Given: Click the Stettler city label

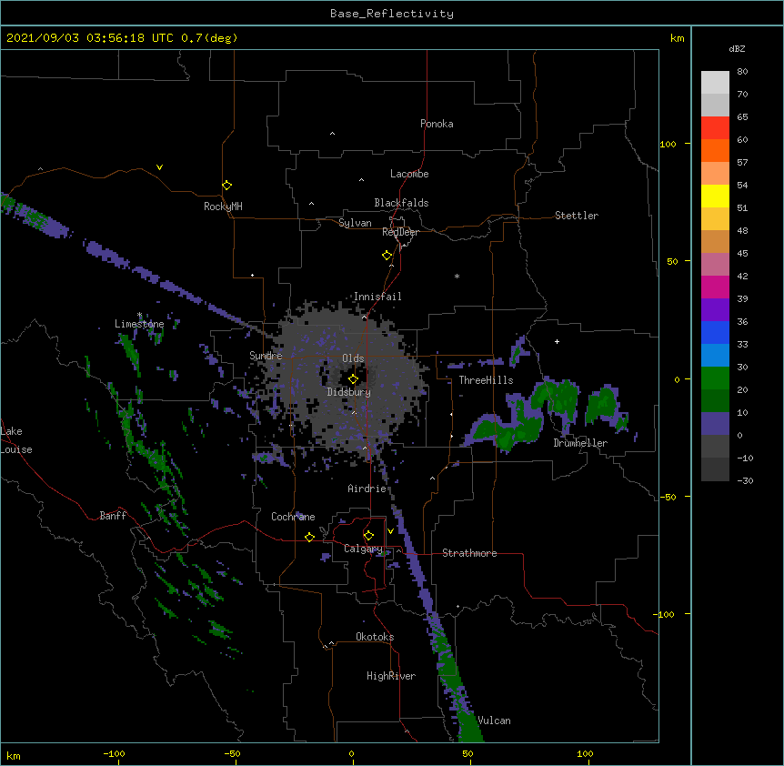Looking at the screenshot, I should pos(577,216).
